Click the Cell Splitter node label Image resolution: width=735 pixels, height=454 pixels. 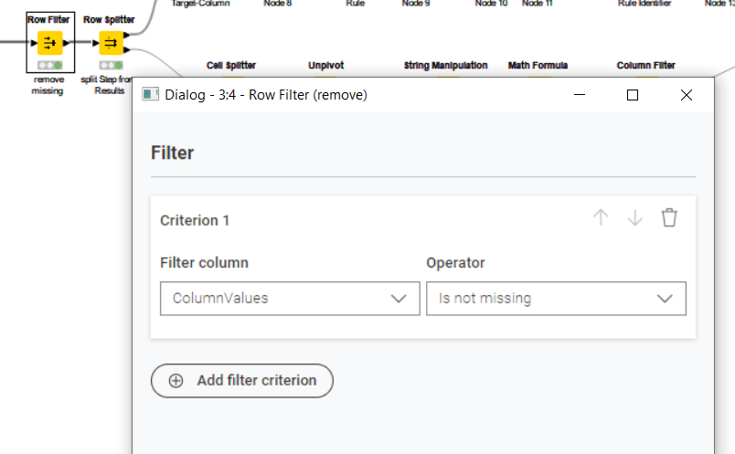(x=231, y=65)
